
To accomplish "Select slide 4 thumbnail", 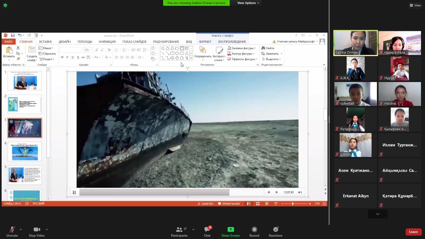I will click(x=25, y=152).
